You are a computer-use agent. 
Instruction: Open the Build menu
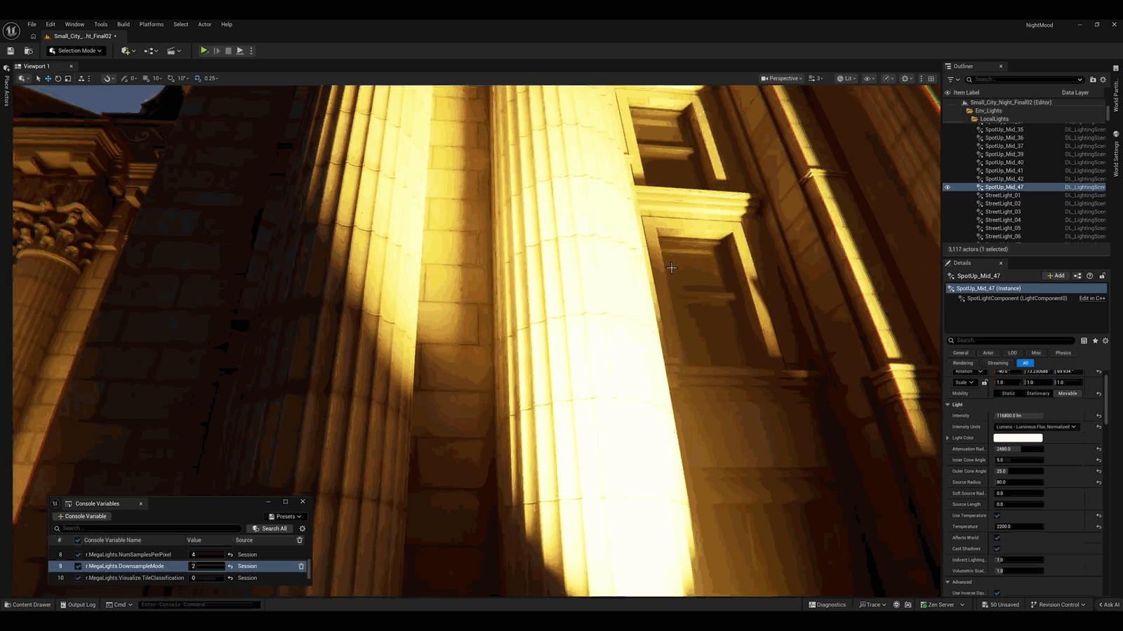[x=124, y=25]
